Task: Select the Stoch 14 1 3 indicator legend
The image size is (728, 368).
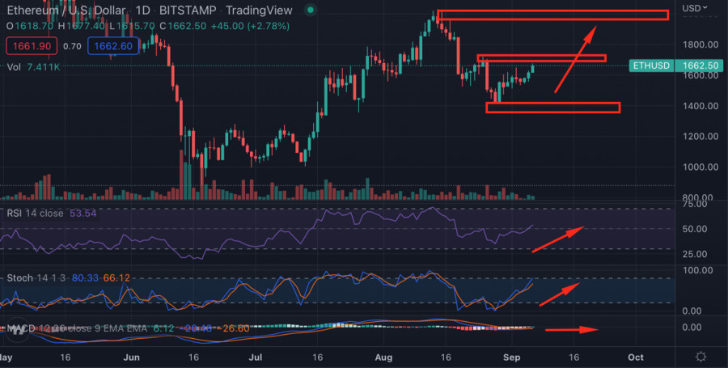Action: (x=36, y=278)
